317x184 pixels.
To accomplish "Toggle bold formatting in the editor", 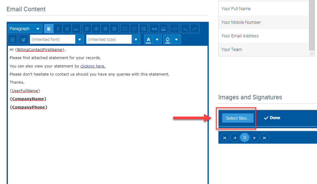I will (49, 29).
